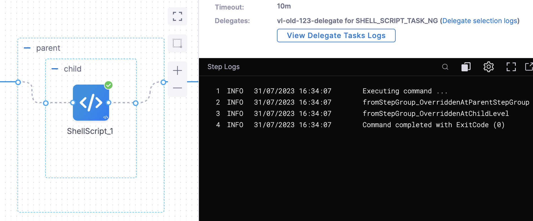Image resolution: width=533 pixels, height=221 pixels.
Task: Collapse the child step group
Action: tap(55, 69)
